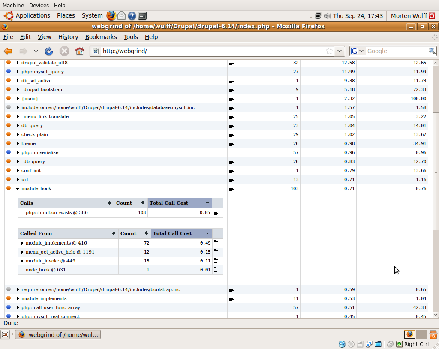Open source line icon for php::function_exists call

(x=216, y=212)
